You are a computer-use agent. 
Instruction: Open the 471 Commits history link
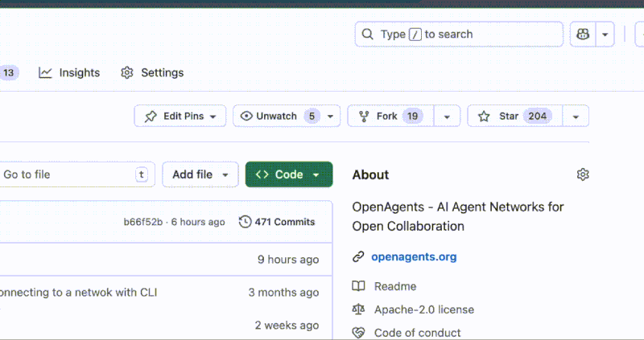point(284,222)
